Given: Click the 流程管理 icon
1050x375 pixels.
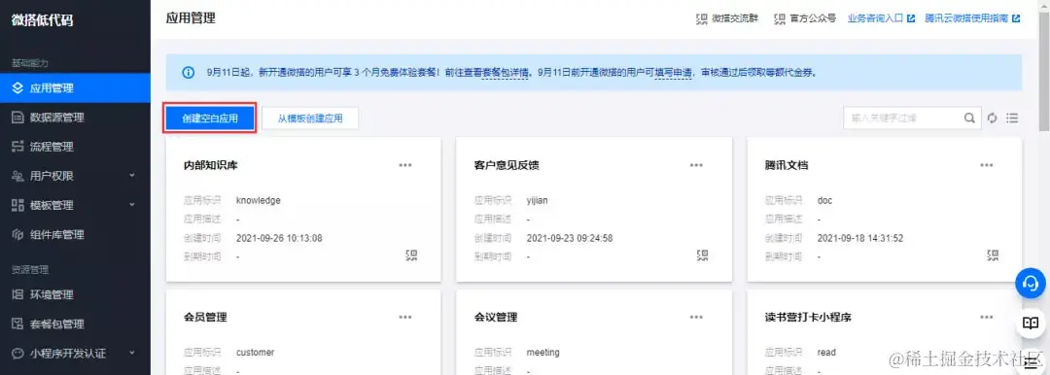Looking at the screenshot, I should (x=18, y=147).
